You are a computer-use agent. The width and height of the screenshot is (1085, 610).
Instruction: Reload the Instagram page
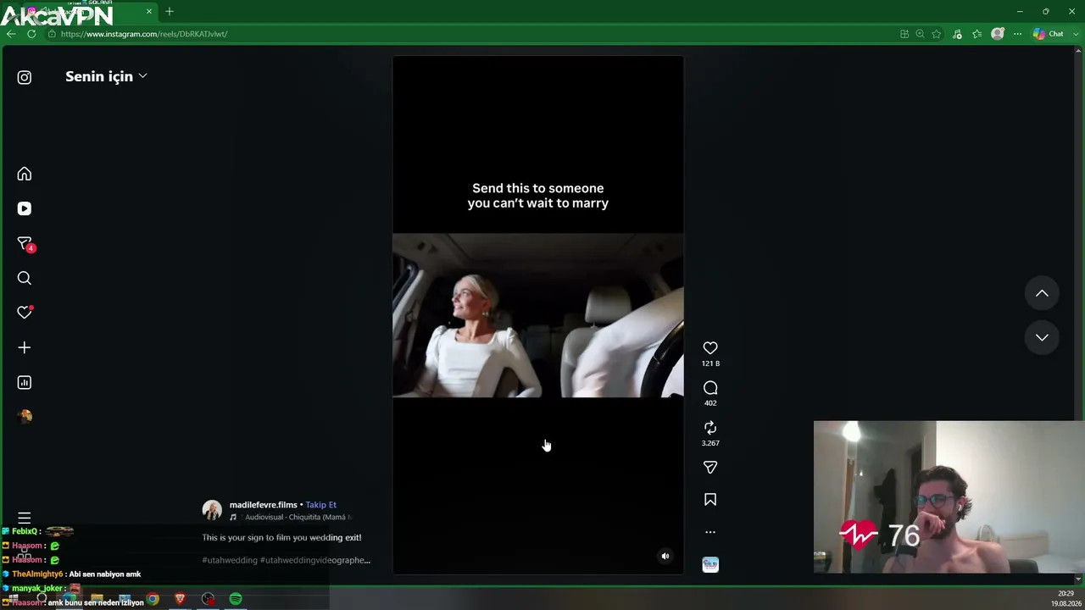click(31, 34)
